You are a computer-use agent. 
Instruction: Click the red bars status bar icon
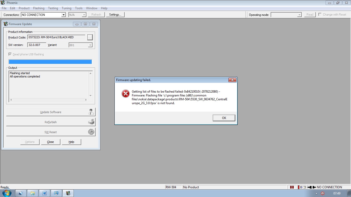pos(292,187)
